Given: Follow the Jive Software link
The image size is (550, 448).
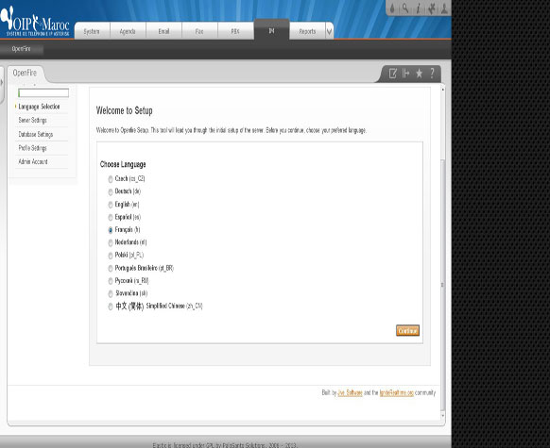Looking at the screenshot, I should pos(350,392).
